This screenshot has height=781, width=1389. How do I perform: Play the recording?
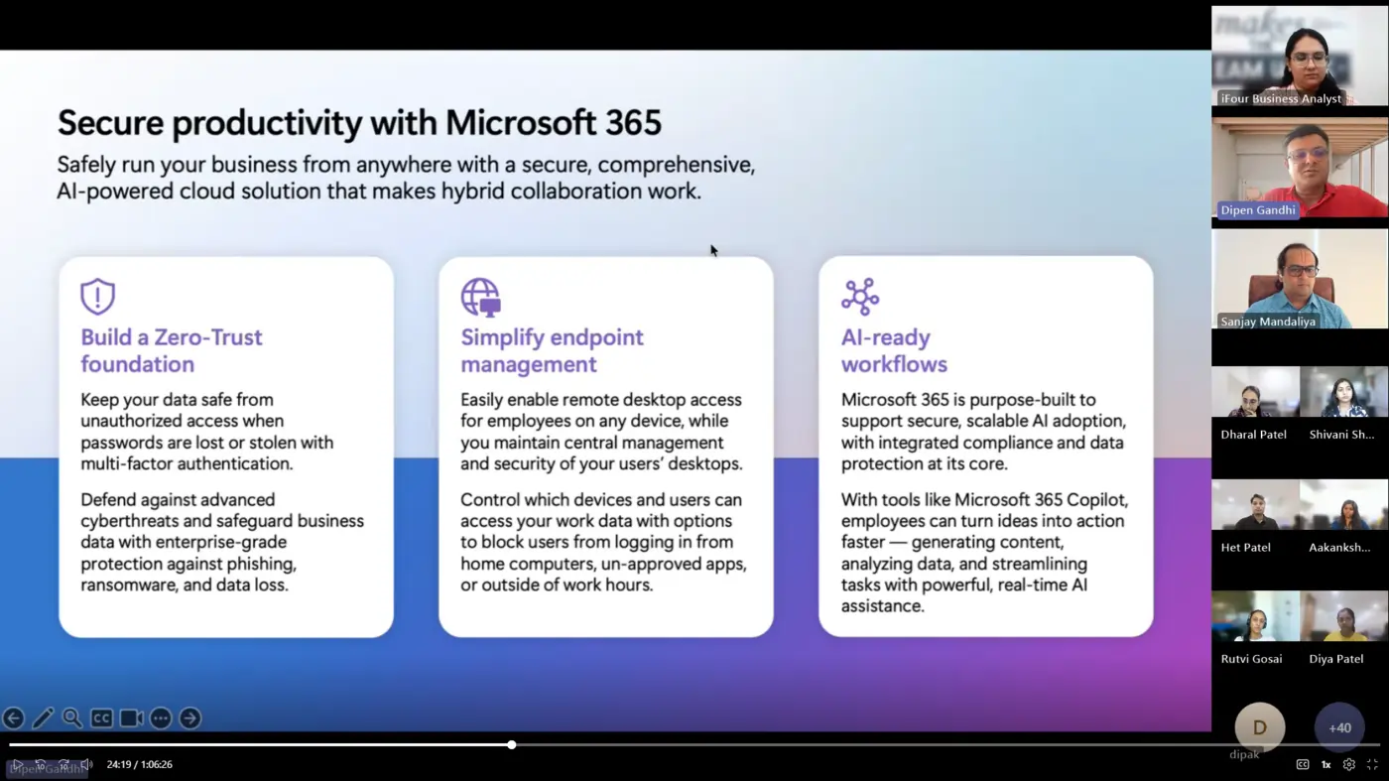(17, 764)
